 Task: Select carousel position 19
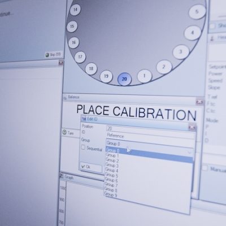tap(106, 76)
